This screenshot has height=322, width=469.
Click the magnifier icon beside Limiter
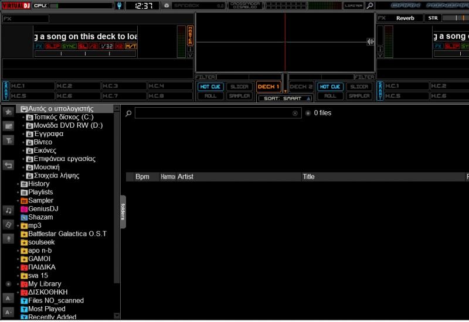tap(370, 5)
